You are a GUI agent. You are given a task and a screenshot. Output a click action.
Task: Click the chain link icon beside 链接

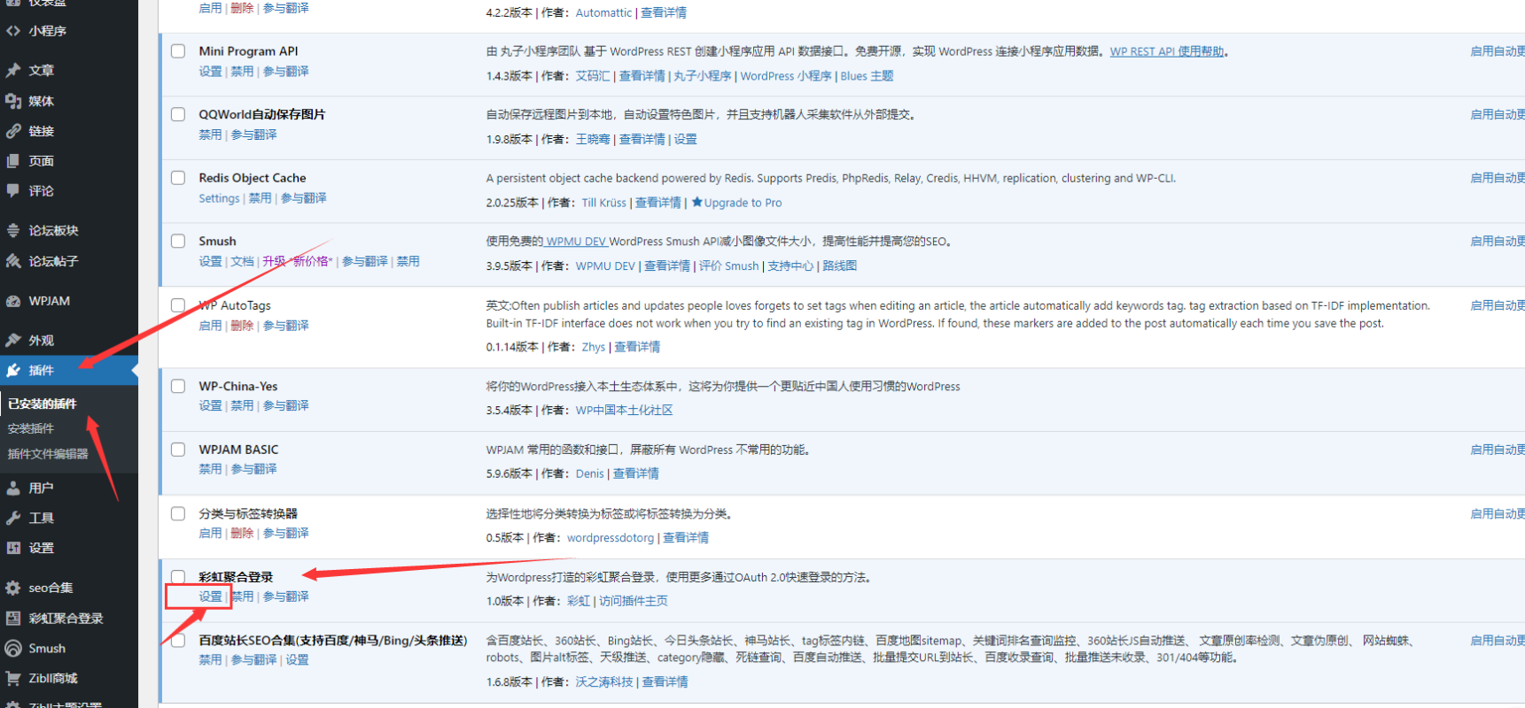pyautogui.click(x=13, y=131)
